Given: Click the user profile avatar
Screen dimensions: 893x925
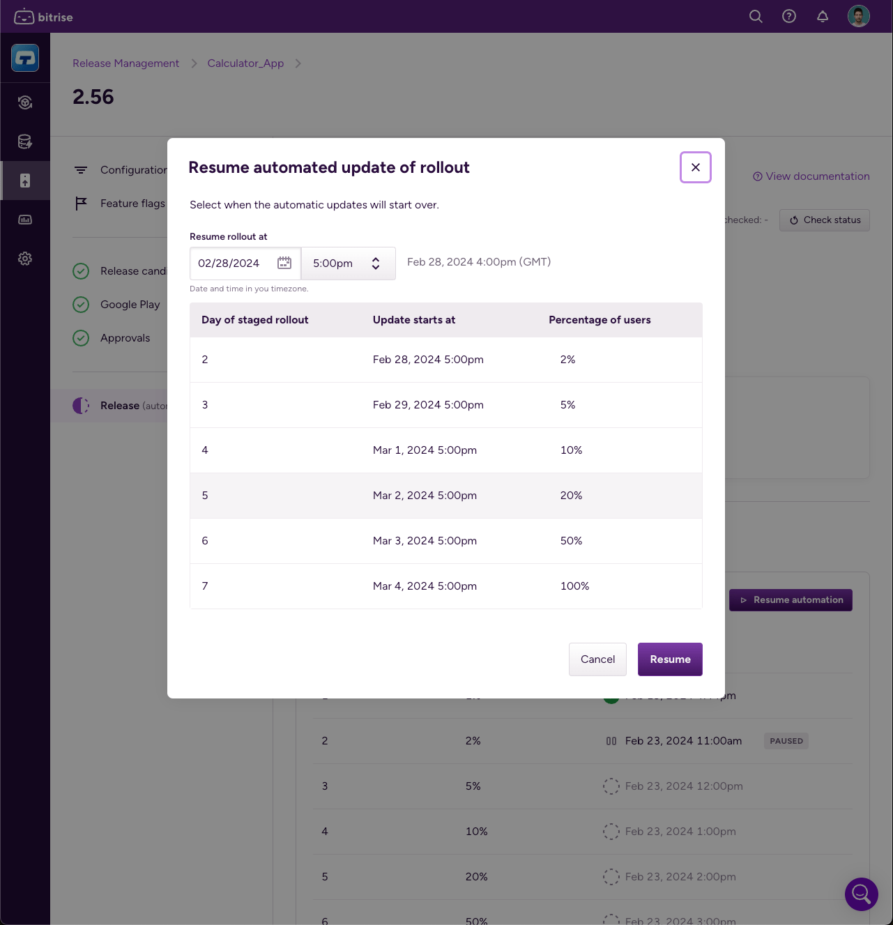Looking at the screenshot, I should click(x=858, y=16).
